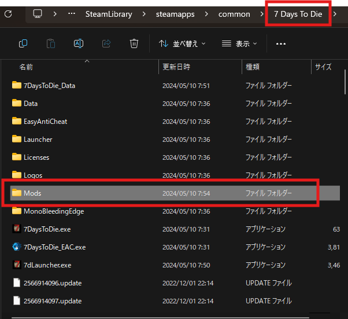The height and width of the screenshot is (319, 348).
Task: Sort by the 名前 column header
Action: [x=26, y=67]
